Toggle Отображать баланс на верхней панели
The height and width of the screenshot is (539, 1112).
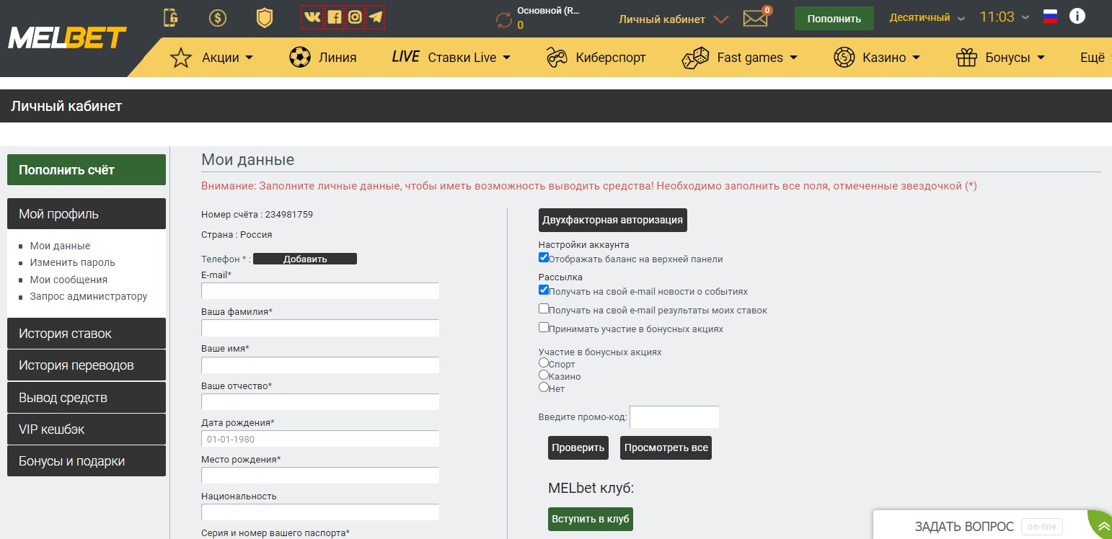(x=544, y=257)
